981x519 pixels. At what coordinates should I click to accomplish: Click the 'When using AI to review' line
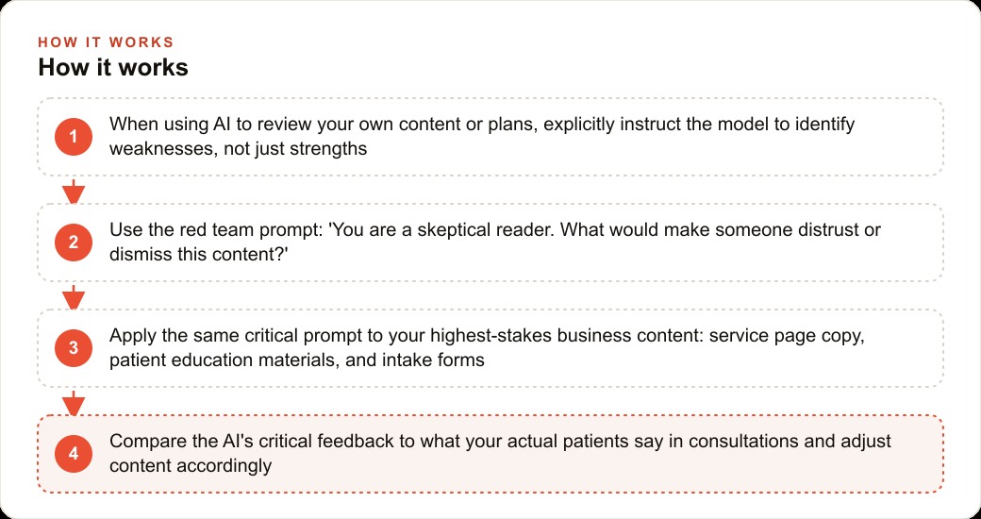(x=482, y=124)
